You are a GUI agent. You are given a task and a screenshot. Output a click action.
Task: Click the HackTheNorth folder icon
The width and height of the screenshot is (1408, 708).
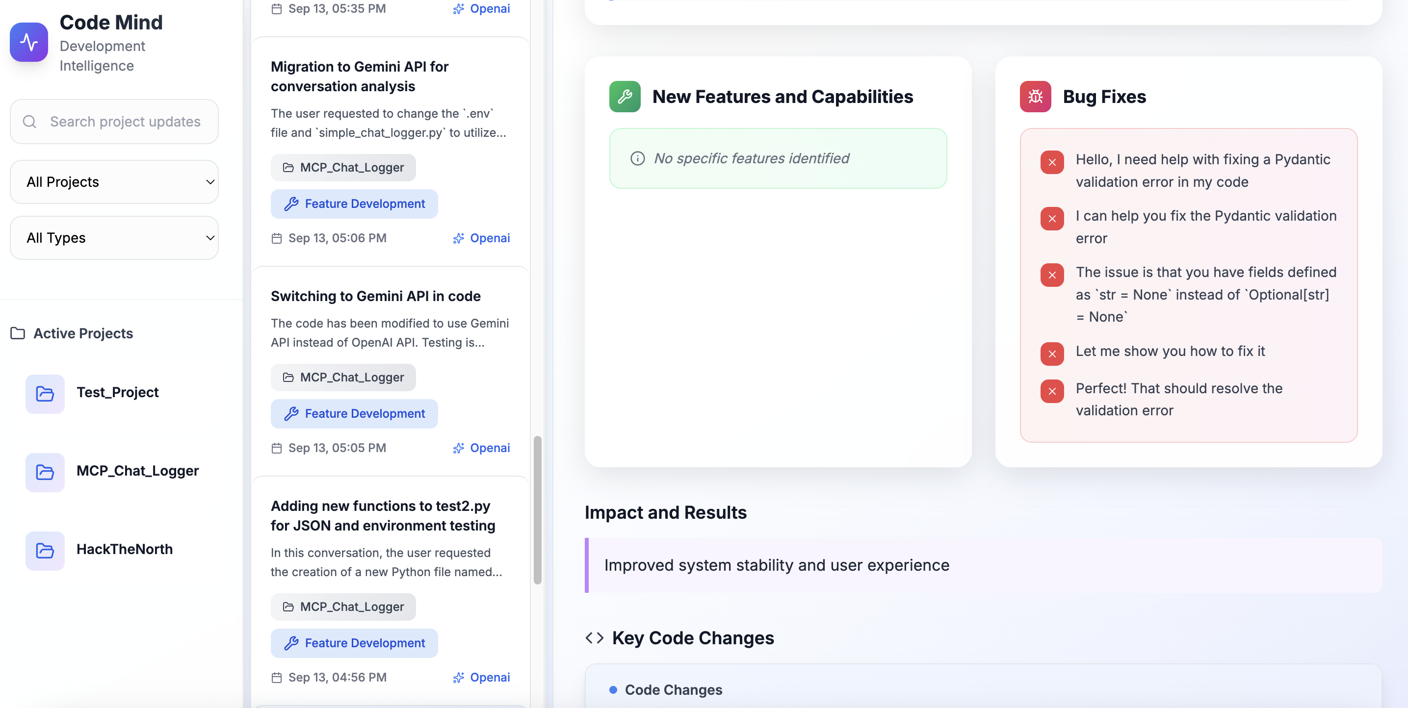[45, 550]
